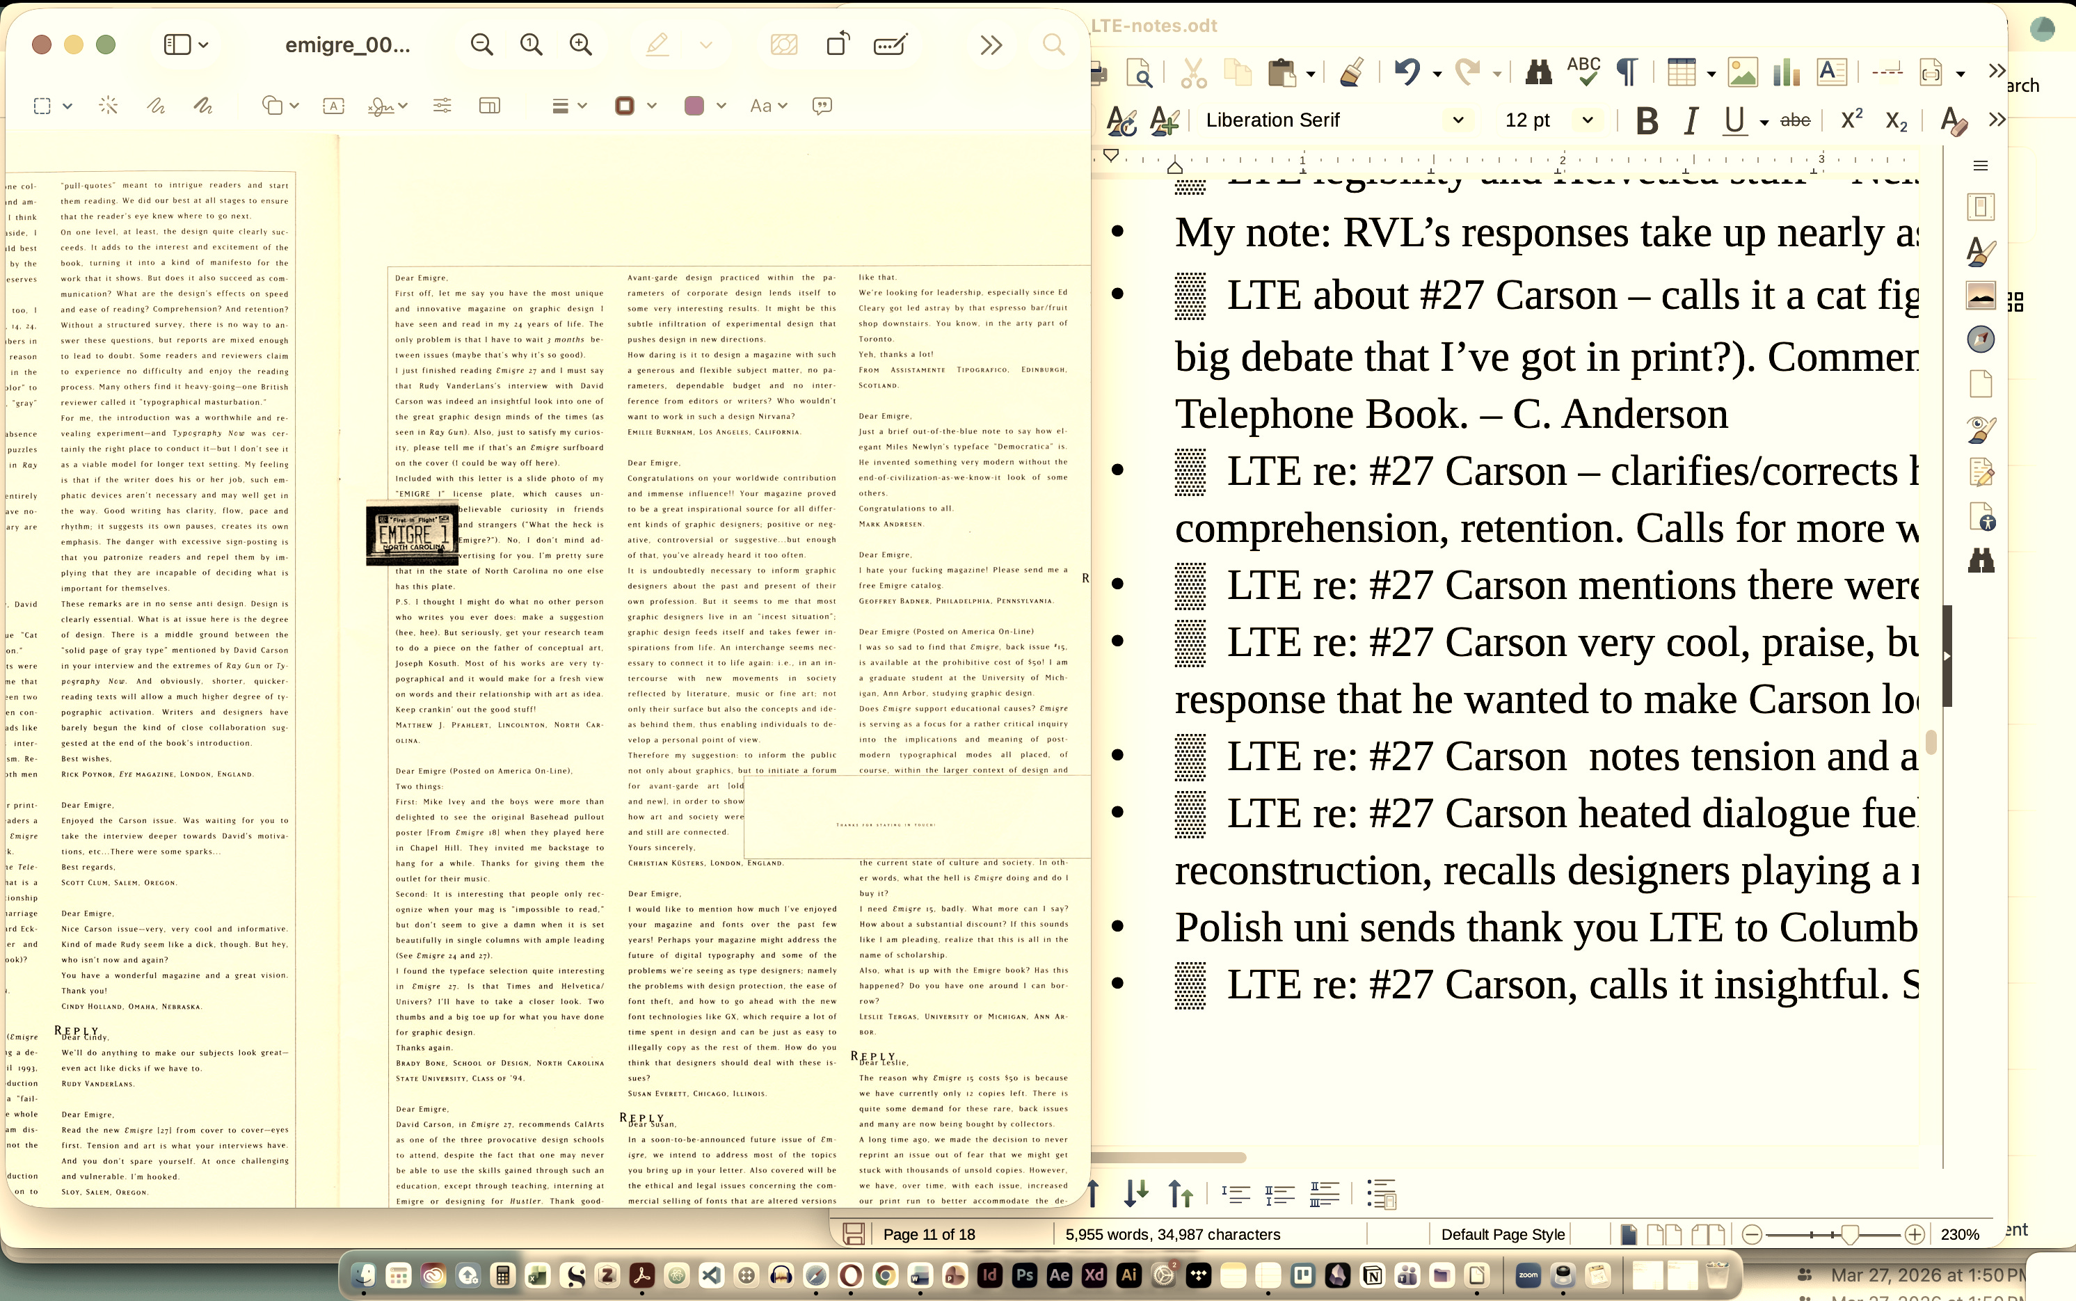Click the form-fill icon with dots and pen
2076x1301 pixels.
(890, 45)
